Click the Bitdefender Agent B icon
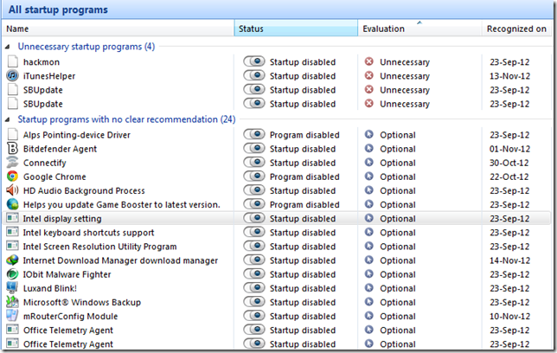The height and width of the screenshot is (353, 557). pyautogui.click(x=12, y=149)
